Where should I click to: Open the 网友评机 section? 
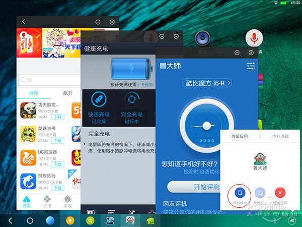[x=175, y=204]
